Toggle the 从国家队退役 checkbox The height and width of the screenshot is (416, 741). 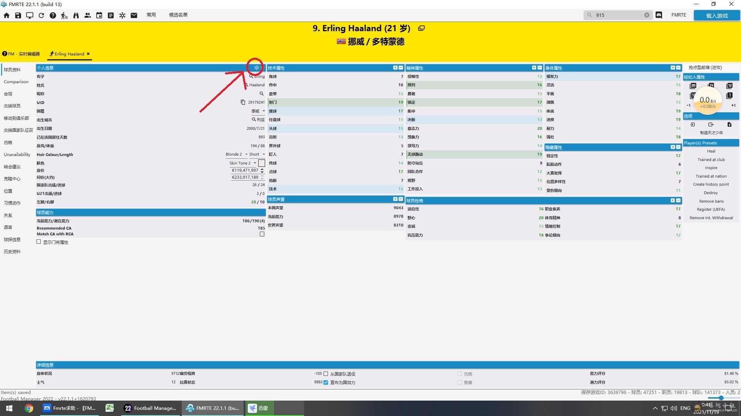[x=326, y=374]
